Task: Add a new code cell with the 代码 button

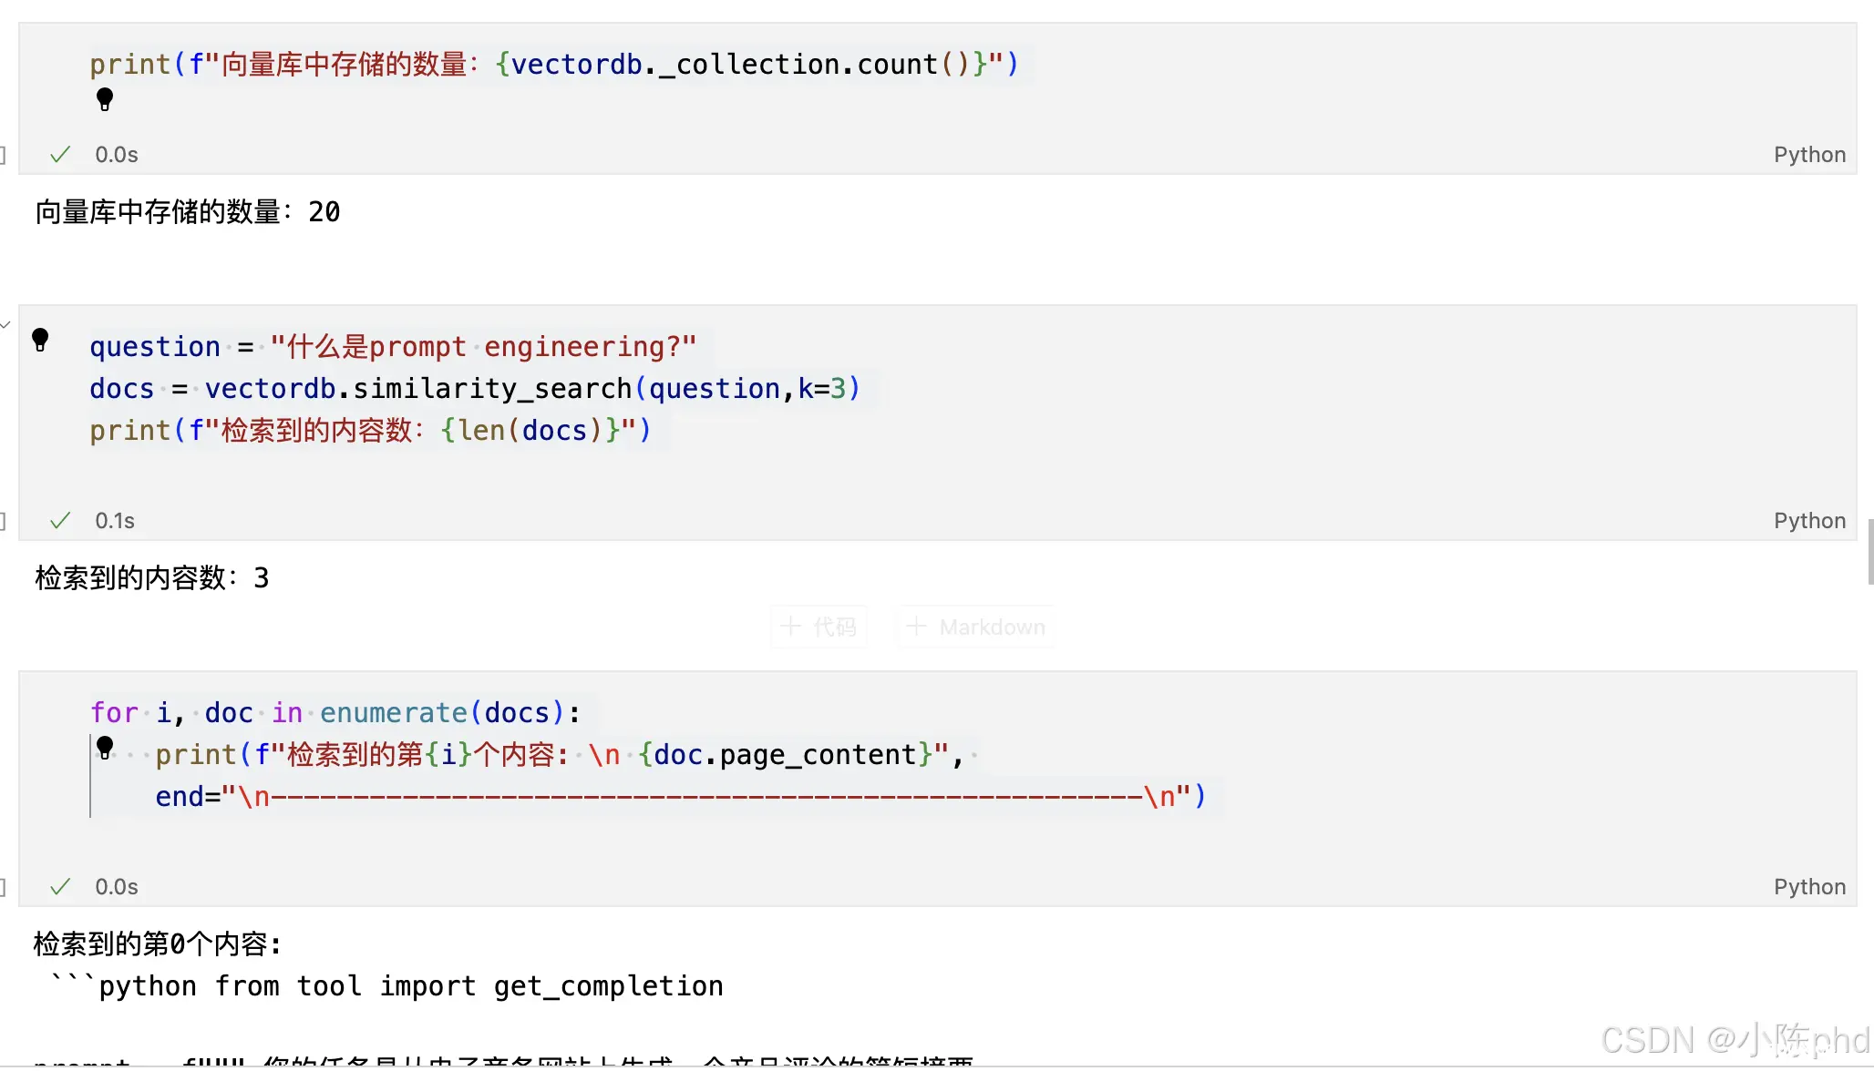Action: coord(819,627)
